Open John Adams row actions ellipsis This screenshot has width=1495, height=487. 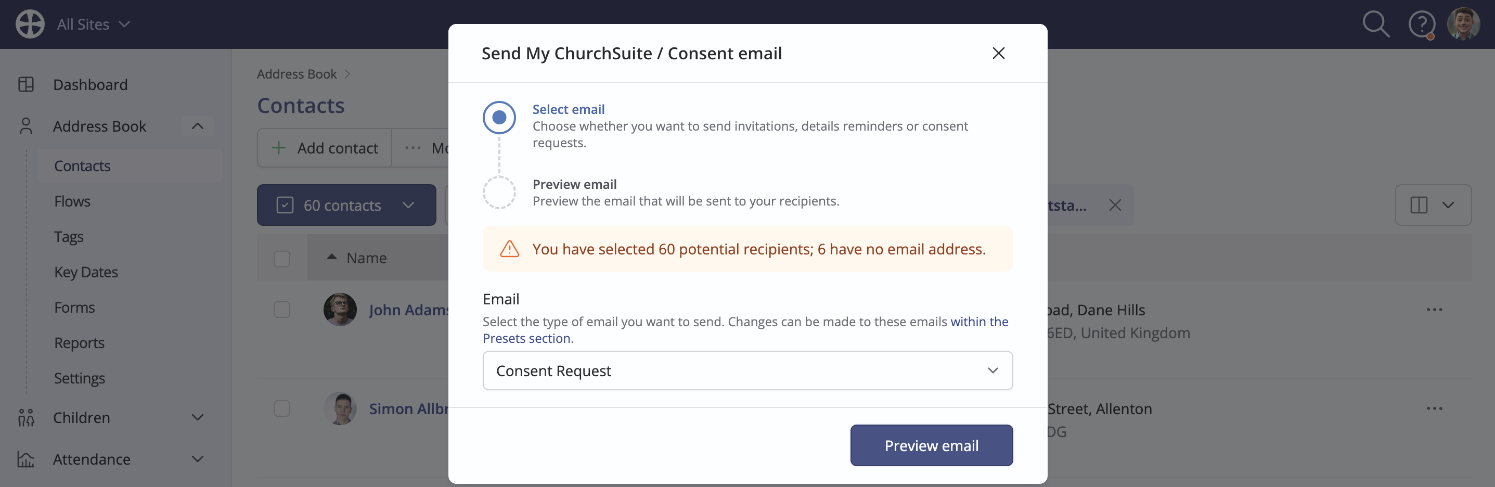pyautogui.click(x=1434, y=310)
